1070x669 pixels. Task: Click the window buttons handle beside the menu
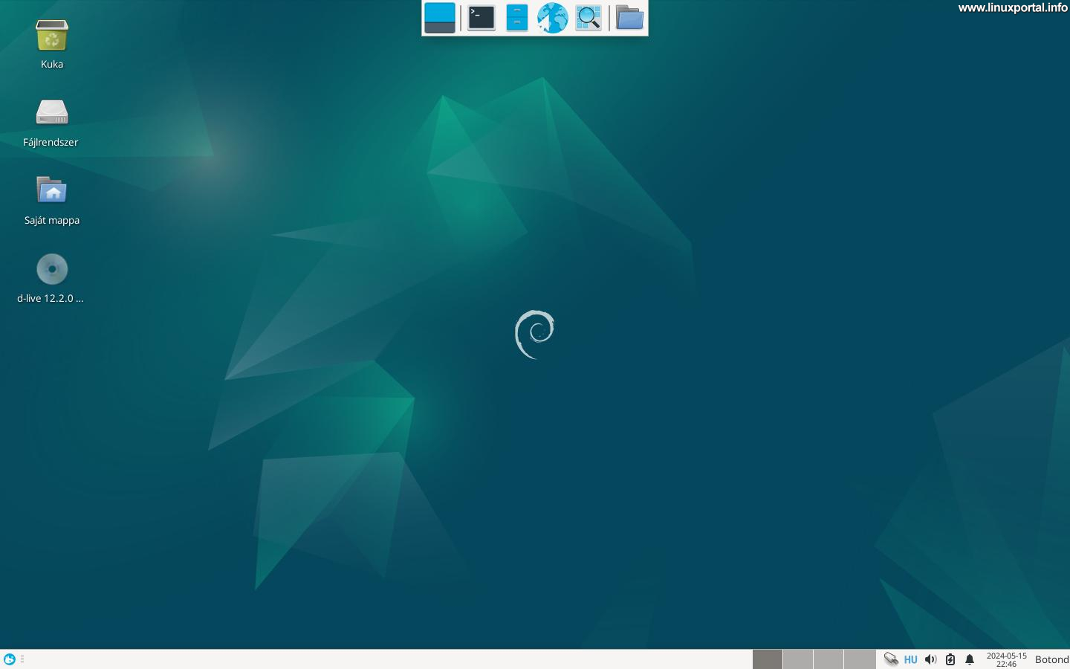pyautogui.click(x=22, y=659)
